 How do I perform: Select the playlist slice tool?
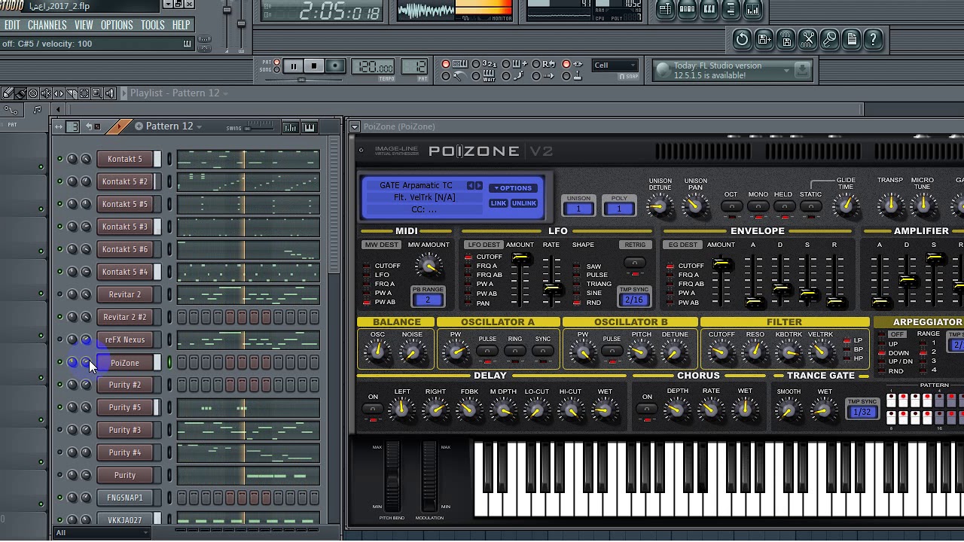72,93
